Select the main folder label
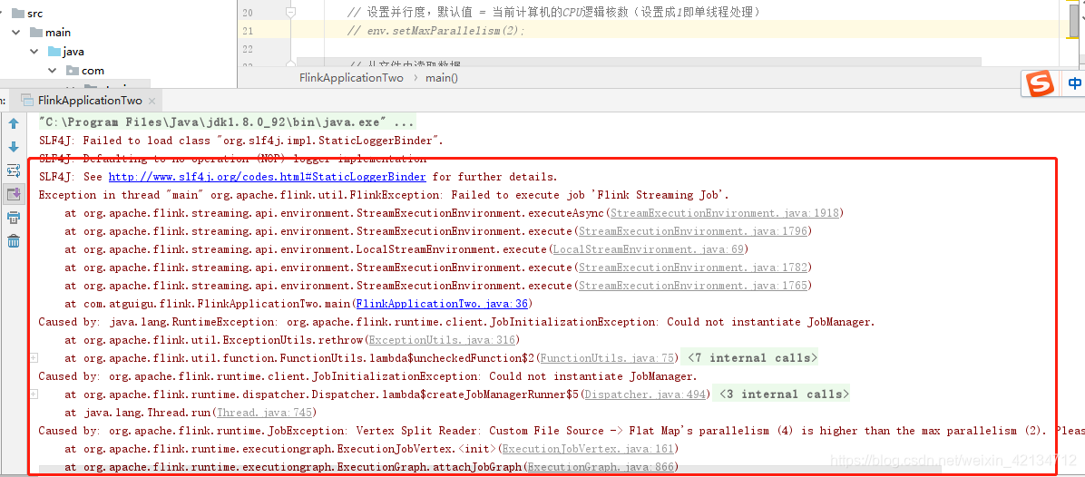1085x477 pixels. click(58, 33)
